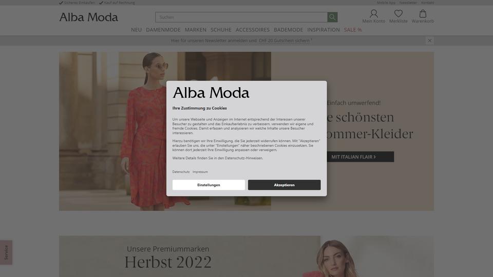This screenshot has width=493, height=277.
Task: Click the Akzeptieren cookie button
Action: [284, 185]
